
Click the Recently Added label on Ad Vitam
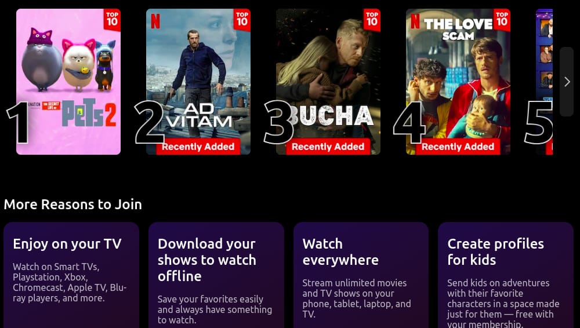point(198,147)
